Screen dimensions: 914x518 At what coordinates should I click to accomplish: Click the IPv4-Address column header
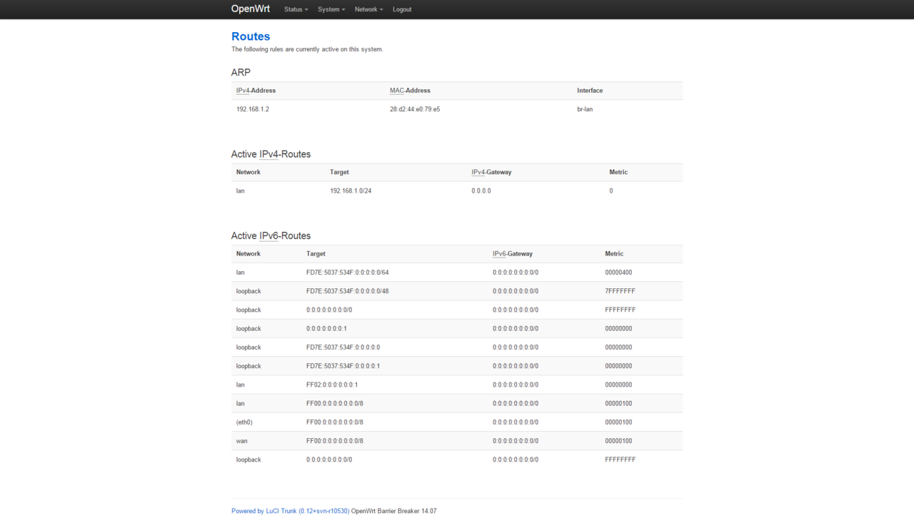pyautogui.click(x=256, y=91)
